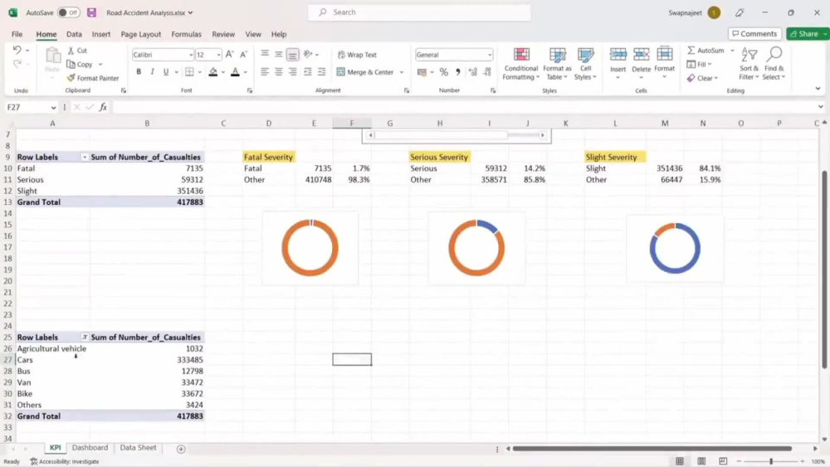Switch to Normal view in status bar
This screenshot has height=467, width=830.
680,461
